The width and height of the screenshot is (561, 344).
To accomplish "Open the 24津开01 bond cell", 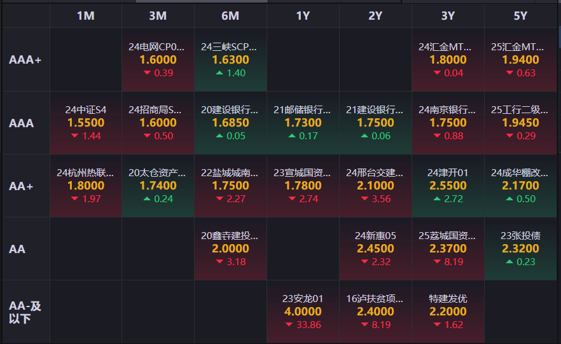I will [448, 186].
